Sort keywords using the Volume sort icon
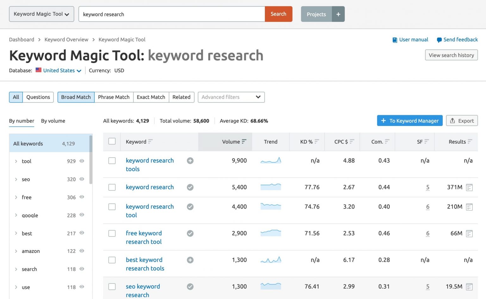 244,141
